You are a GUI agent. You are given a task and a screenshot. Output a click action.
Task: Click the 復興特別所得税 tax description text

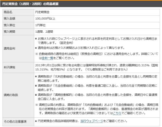point(97,67)
